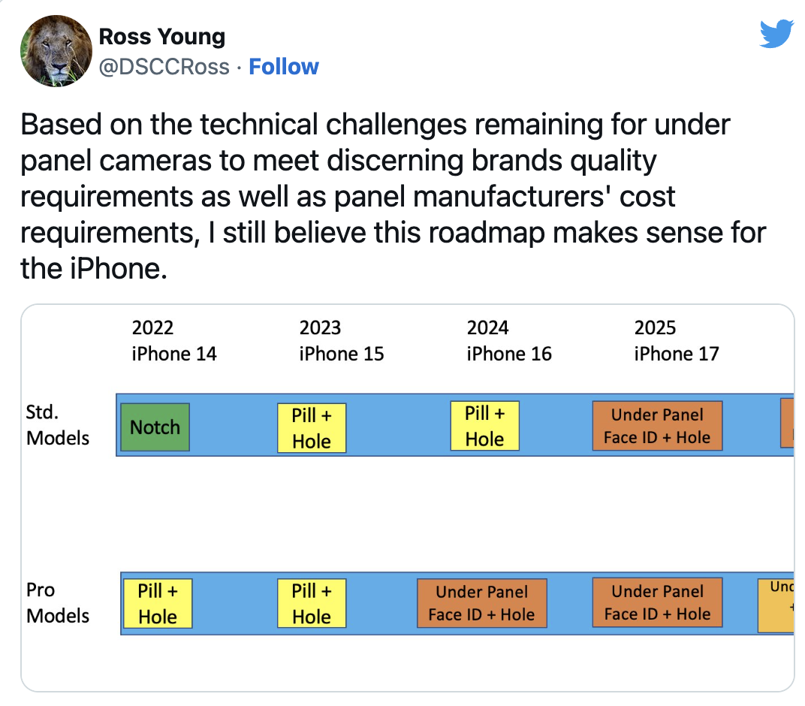805x706 pixels.
Task: Click the Twitter bird logo
Action: (776, 33)
